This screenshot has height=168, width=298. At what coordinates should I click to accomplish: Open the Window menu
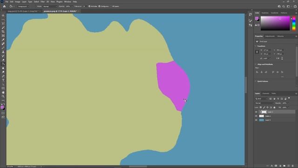pyautogui.click(x=68, y=2)
